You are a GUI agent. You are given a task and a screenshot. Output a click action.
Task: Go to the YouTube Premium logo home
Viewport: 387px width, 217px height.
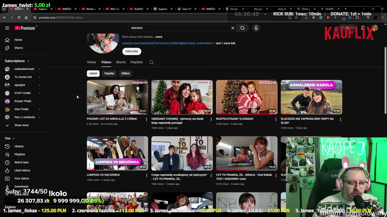(x=25, y=28)
